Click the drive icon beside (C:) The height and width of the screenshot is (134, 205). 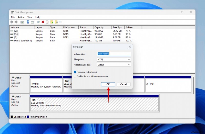coord(12,31)
